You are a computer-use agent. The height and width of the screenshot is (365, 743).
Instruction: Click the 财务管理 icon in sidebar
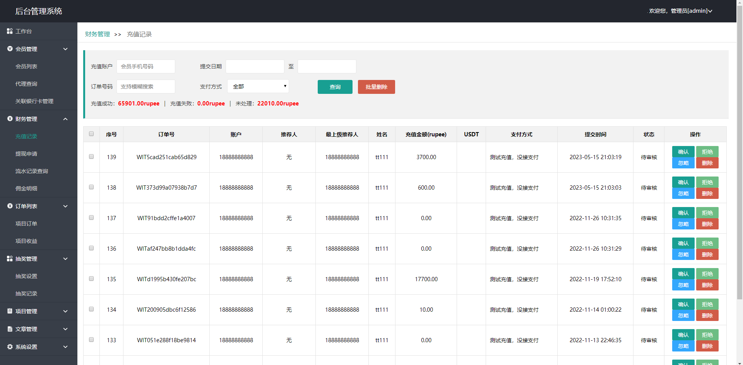tap(10, 119)
